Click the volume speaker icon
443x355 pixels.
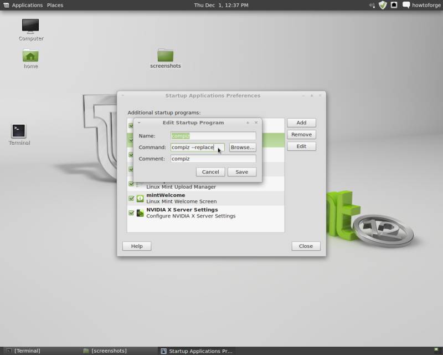point(372,5)
